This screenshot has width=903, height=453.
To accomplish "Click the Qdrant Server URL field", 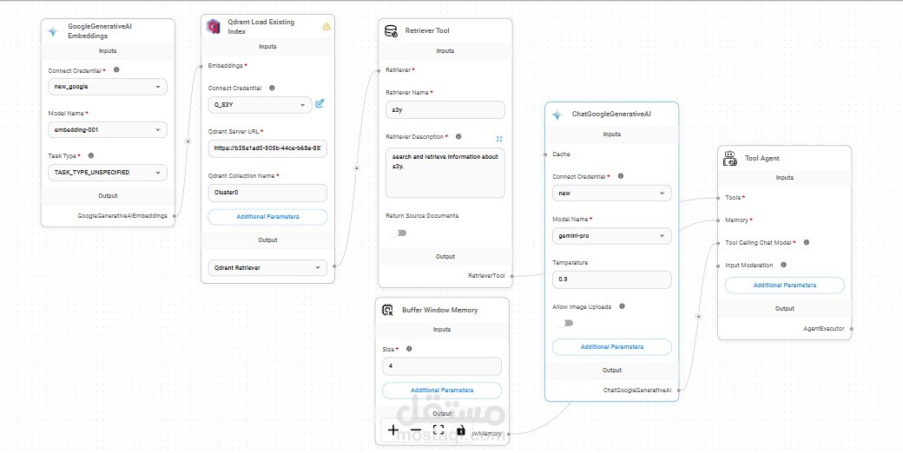I will click(x=267, y=148).
